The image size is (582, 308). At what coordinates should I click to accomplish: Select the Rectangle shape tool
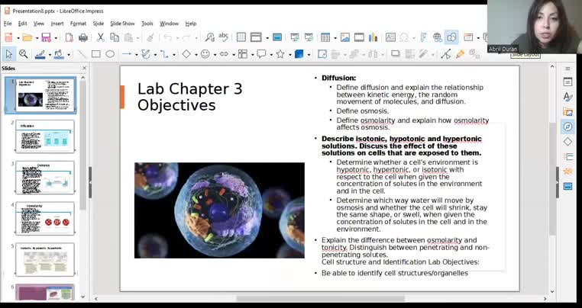[96, 54]
